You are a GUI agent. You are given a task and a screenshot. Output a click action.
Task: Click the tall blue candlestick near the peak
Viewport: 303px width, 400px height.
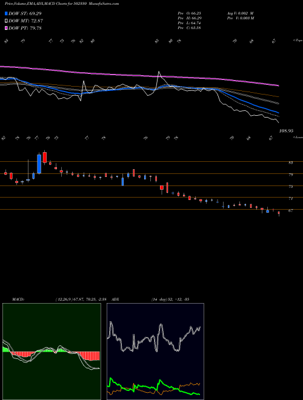point(39,164)
